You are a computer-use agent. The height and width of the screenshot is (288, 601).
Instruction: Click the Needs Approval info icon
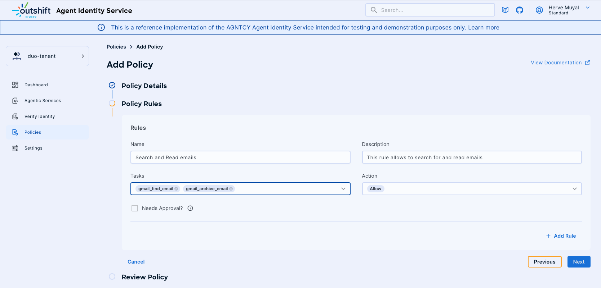coord(190,208)
